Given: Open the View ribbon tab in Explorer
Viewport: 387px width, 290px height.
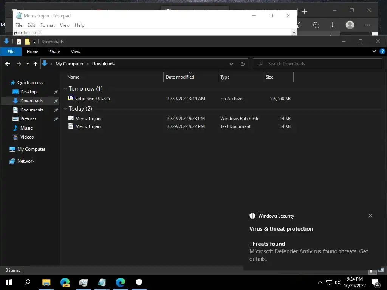Looking at the screenshot, I should point(76,52).
